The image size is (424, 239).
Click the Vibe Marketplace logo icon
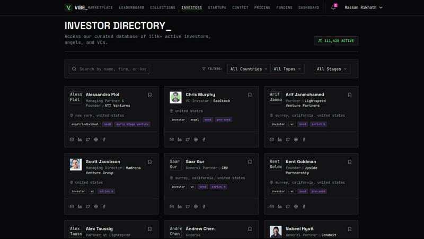coord(68,7)
